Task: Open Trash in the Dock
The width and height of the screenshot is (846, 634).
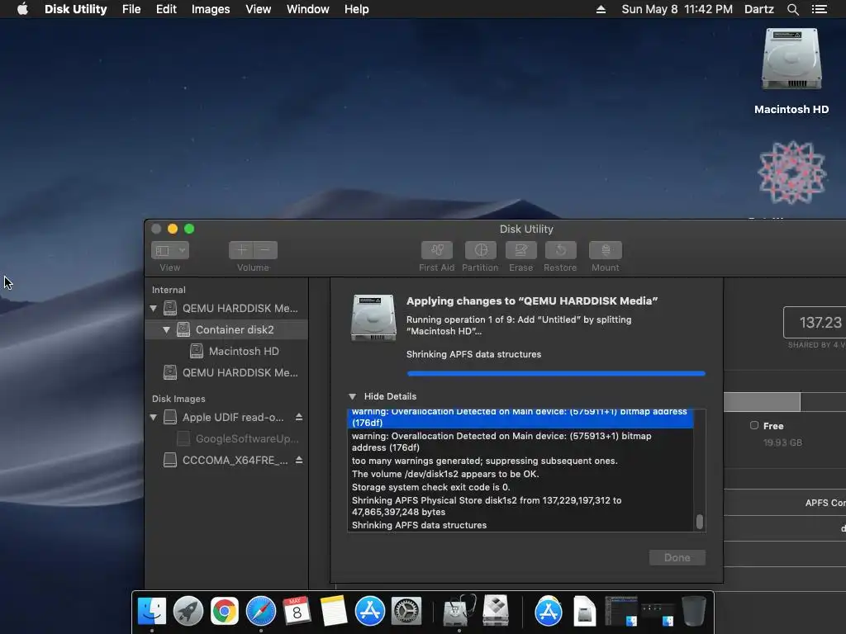Action: point(694,611)
